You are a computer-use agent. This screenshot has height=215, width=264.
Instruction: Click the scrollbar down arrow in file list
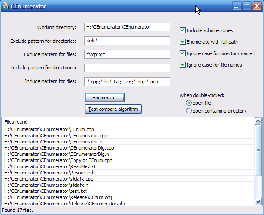[x=258, y=201]
